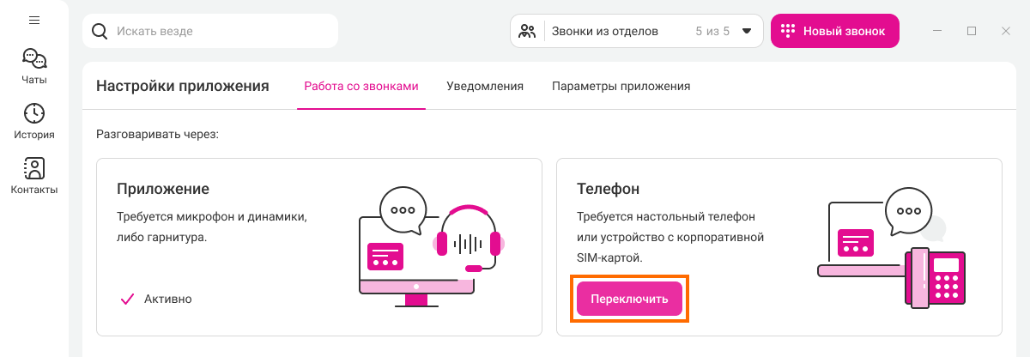Switch to the Уведомления tab
Image resolution: width=1030 pixels, height=357 pixels.
tap(485, 87)
